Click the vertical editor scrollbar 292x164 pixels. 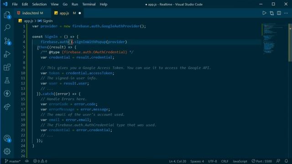click(x=290, y=43)
